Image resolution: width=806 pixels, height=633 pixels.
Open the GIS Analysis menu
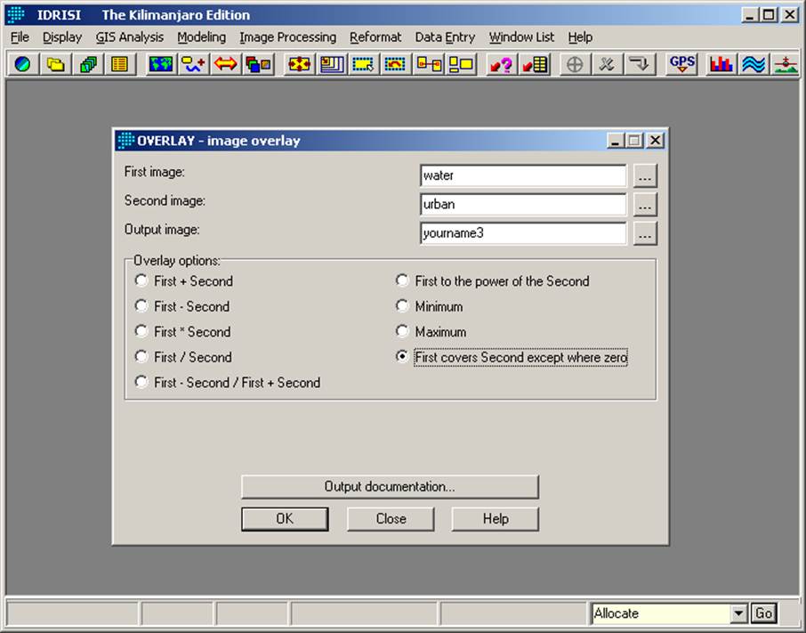click(130, 37)
